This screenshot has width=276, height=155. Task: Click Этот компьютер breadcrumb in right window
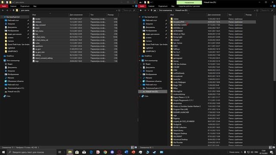[x=166, y=10]
